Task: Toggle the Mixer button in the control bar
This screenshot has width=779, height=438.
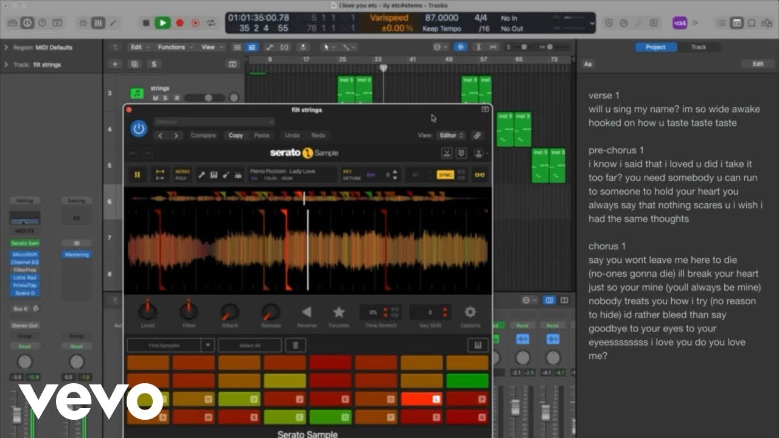Action: point(97,23)
